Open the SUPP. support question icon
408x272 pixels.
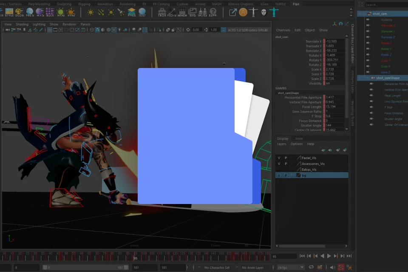213,12
